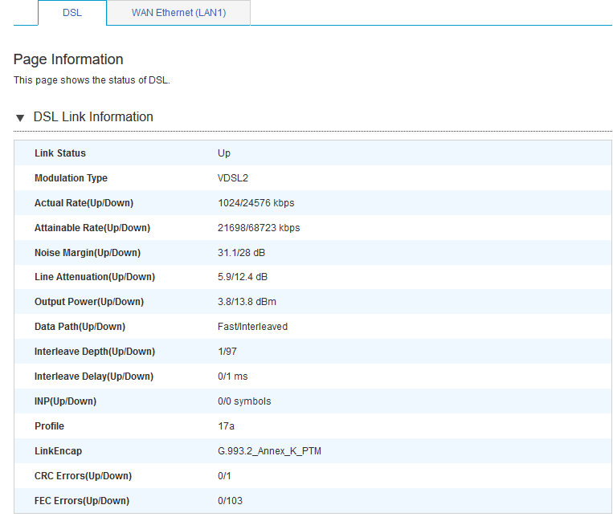Collapse the DSL Link Information section
Viewport: 613px width, 517px height.
[20, 117]
